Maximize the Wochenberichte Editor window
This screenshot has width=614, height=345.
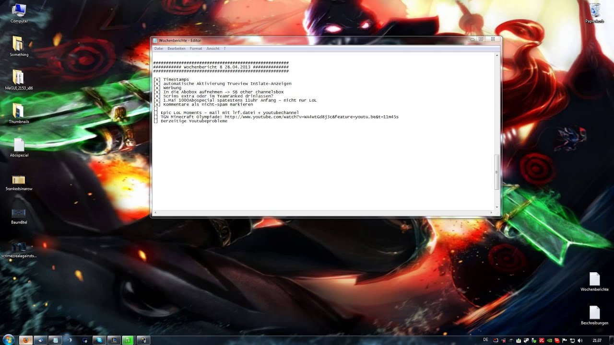tap(481, 39)
